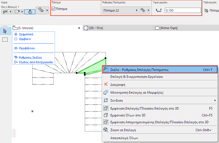Image resolution: width=219 pixels, height=143 pixels.
Task: Click the floor plan icon on Ισόγειο tab
Action: (x=15, y=28)
